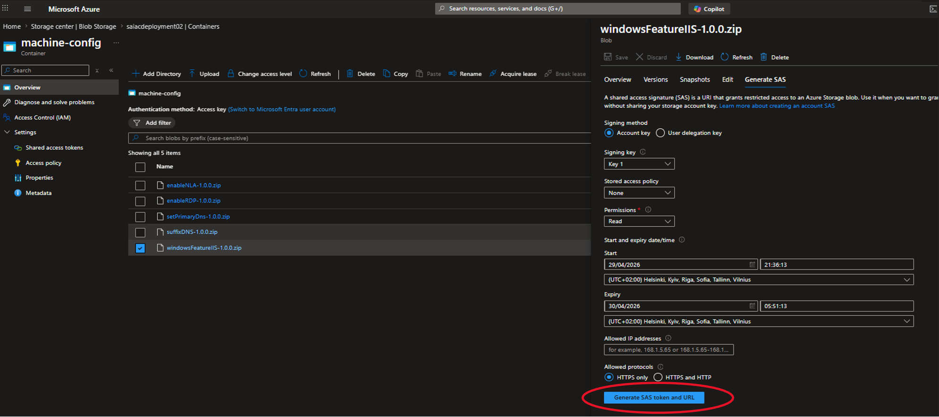The height and width of the screenshot is (417, 939).
Task: Select HTTPS only protocol option
Action: click(x=609, y=377)
